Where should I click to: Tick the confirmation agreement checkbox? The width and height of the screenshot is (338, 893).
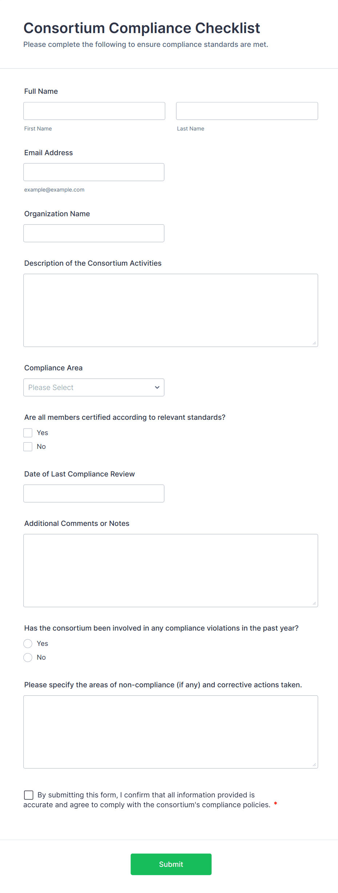[29, 795]
